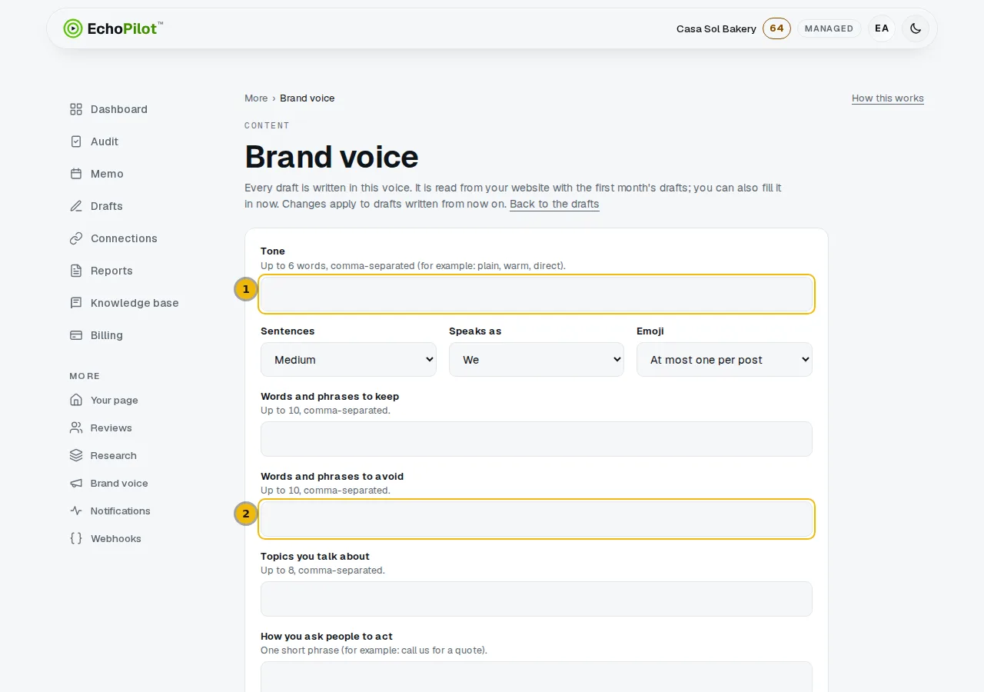984x692 pixels.
Task: Open the EA account avatar
Action: [882, 28]
